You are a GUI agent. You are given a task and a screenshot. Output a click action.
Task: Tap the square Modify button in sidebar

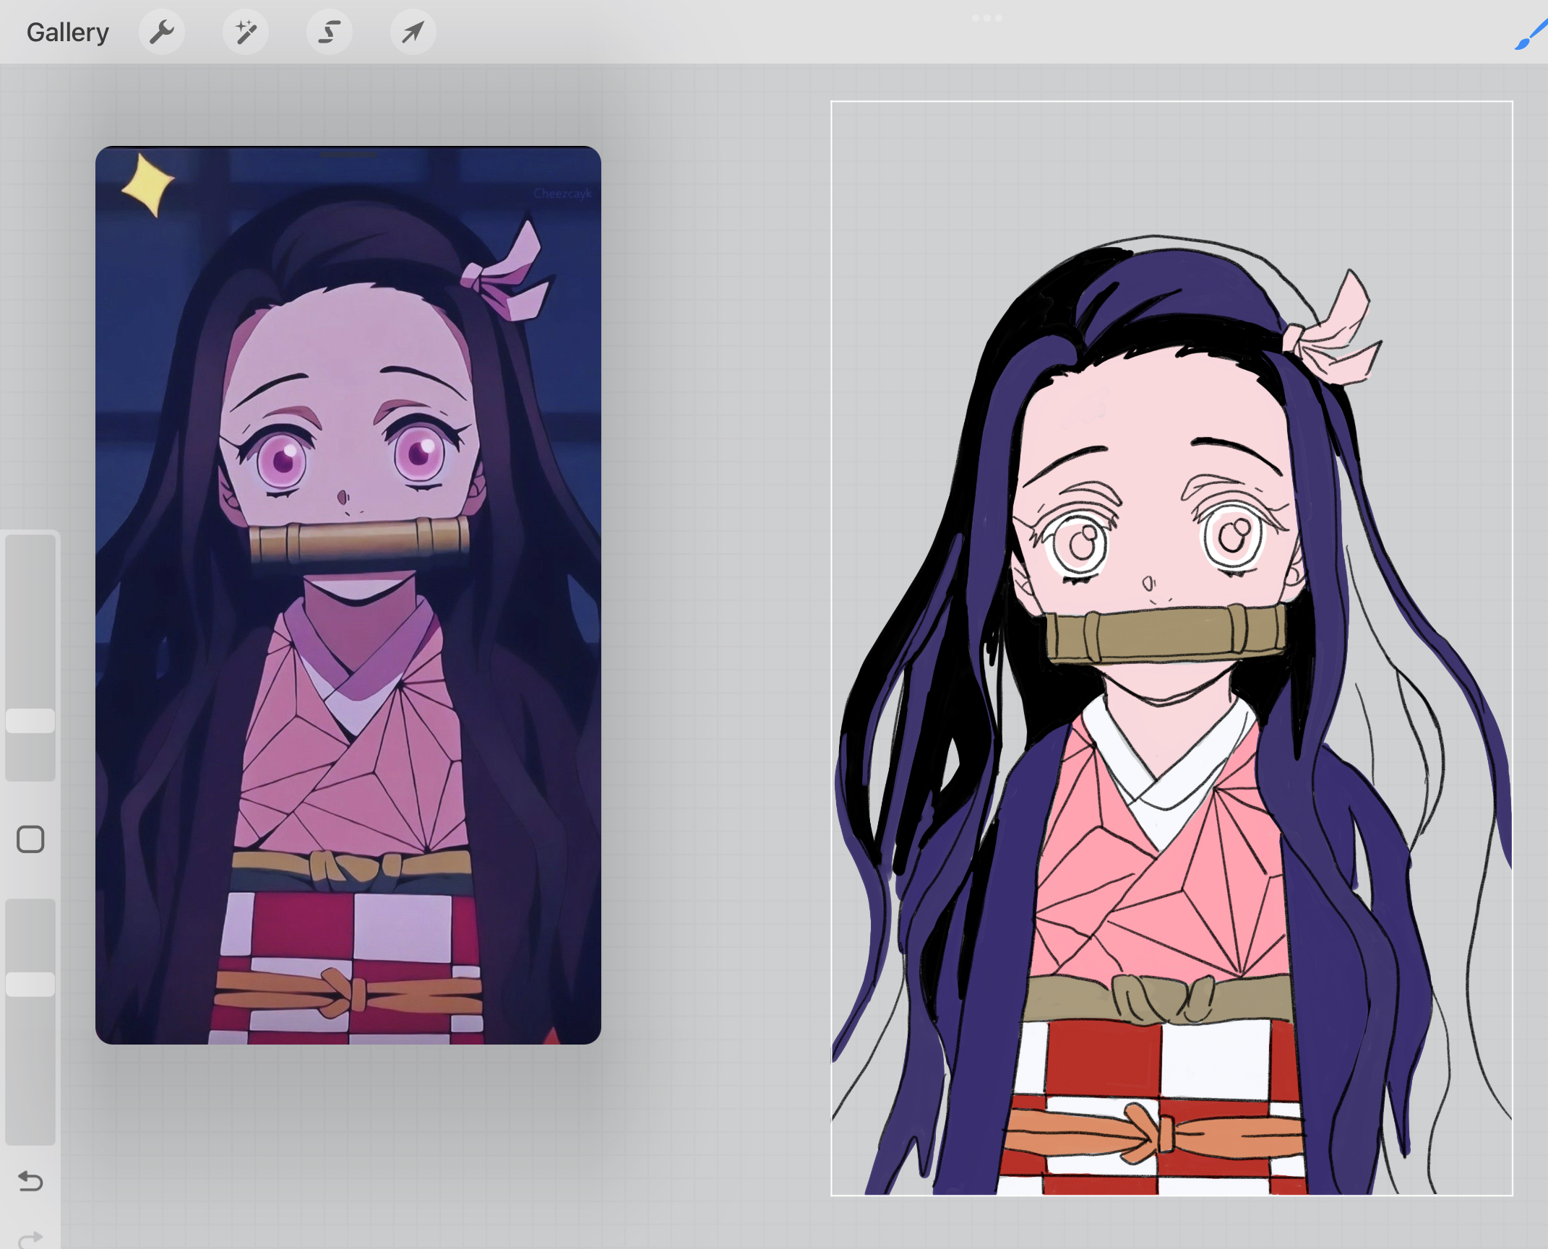[x=30, y=839]
